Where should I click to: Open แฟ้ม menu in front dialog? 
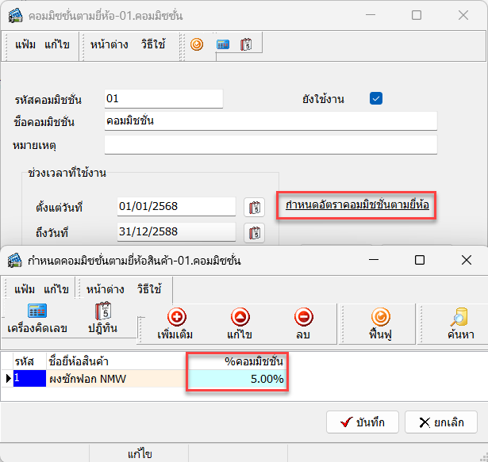click(x=25, y=289)
